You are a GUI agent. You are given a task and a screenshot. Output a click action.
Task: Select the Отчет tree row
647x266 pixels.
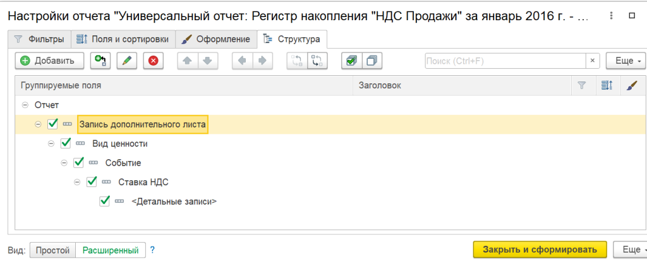[330, 105]
